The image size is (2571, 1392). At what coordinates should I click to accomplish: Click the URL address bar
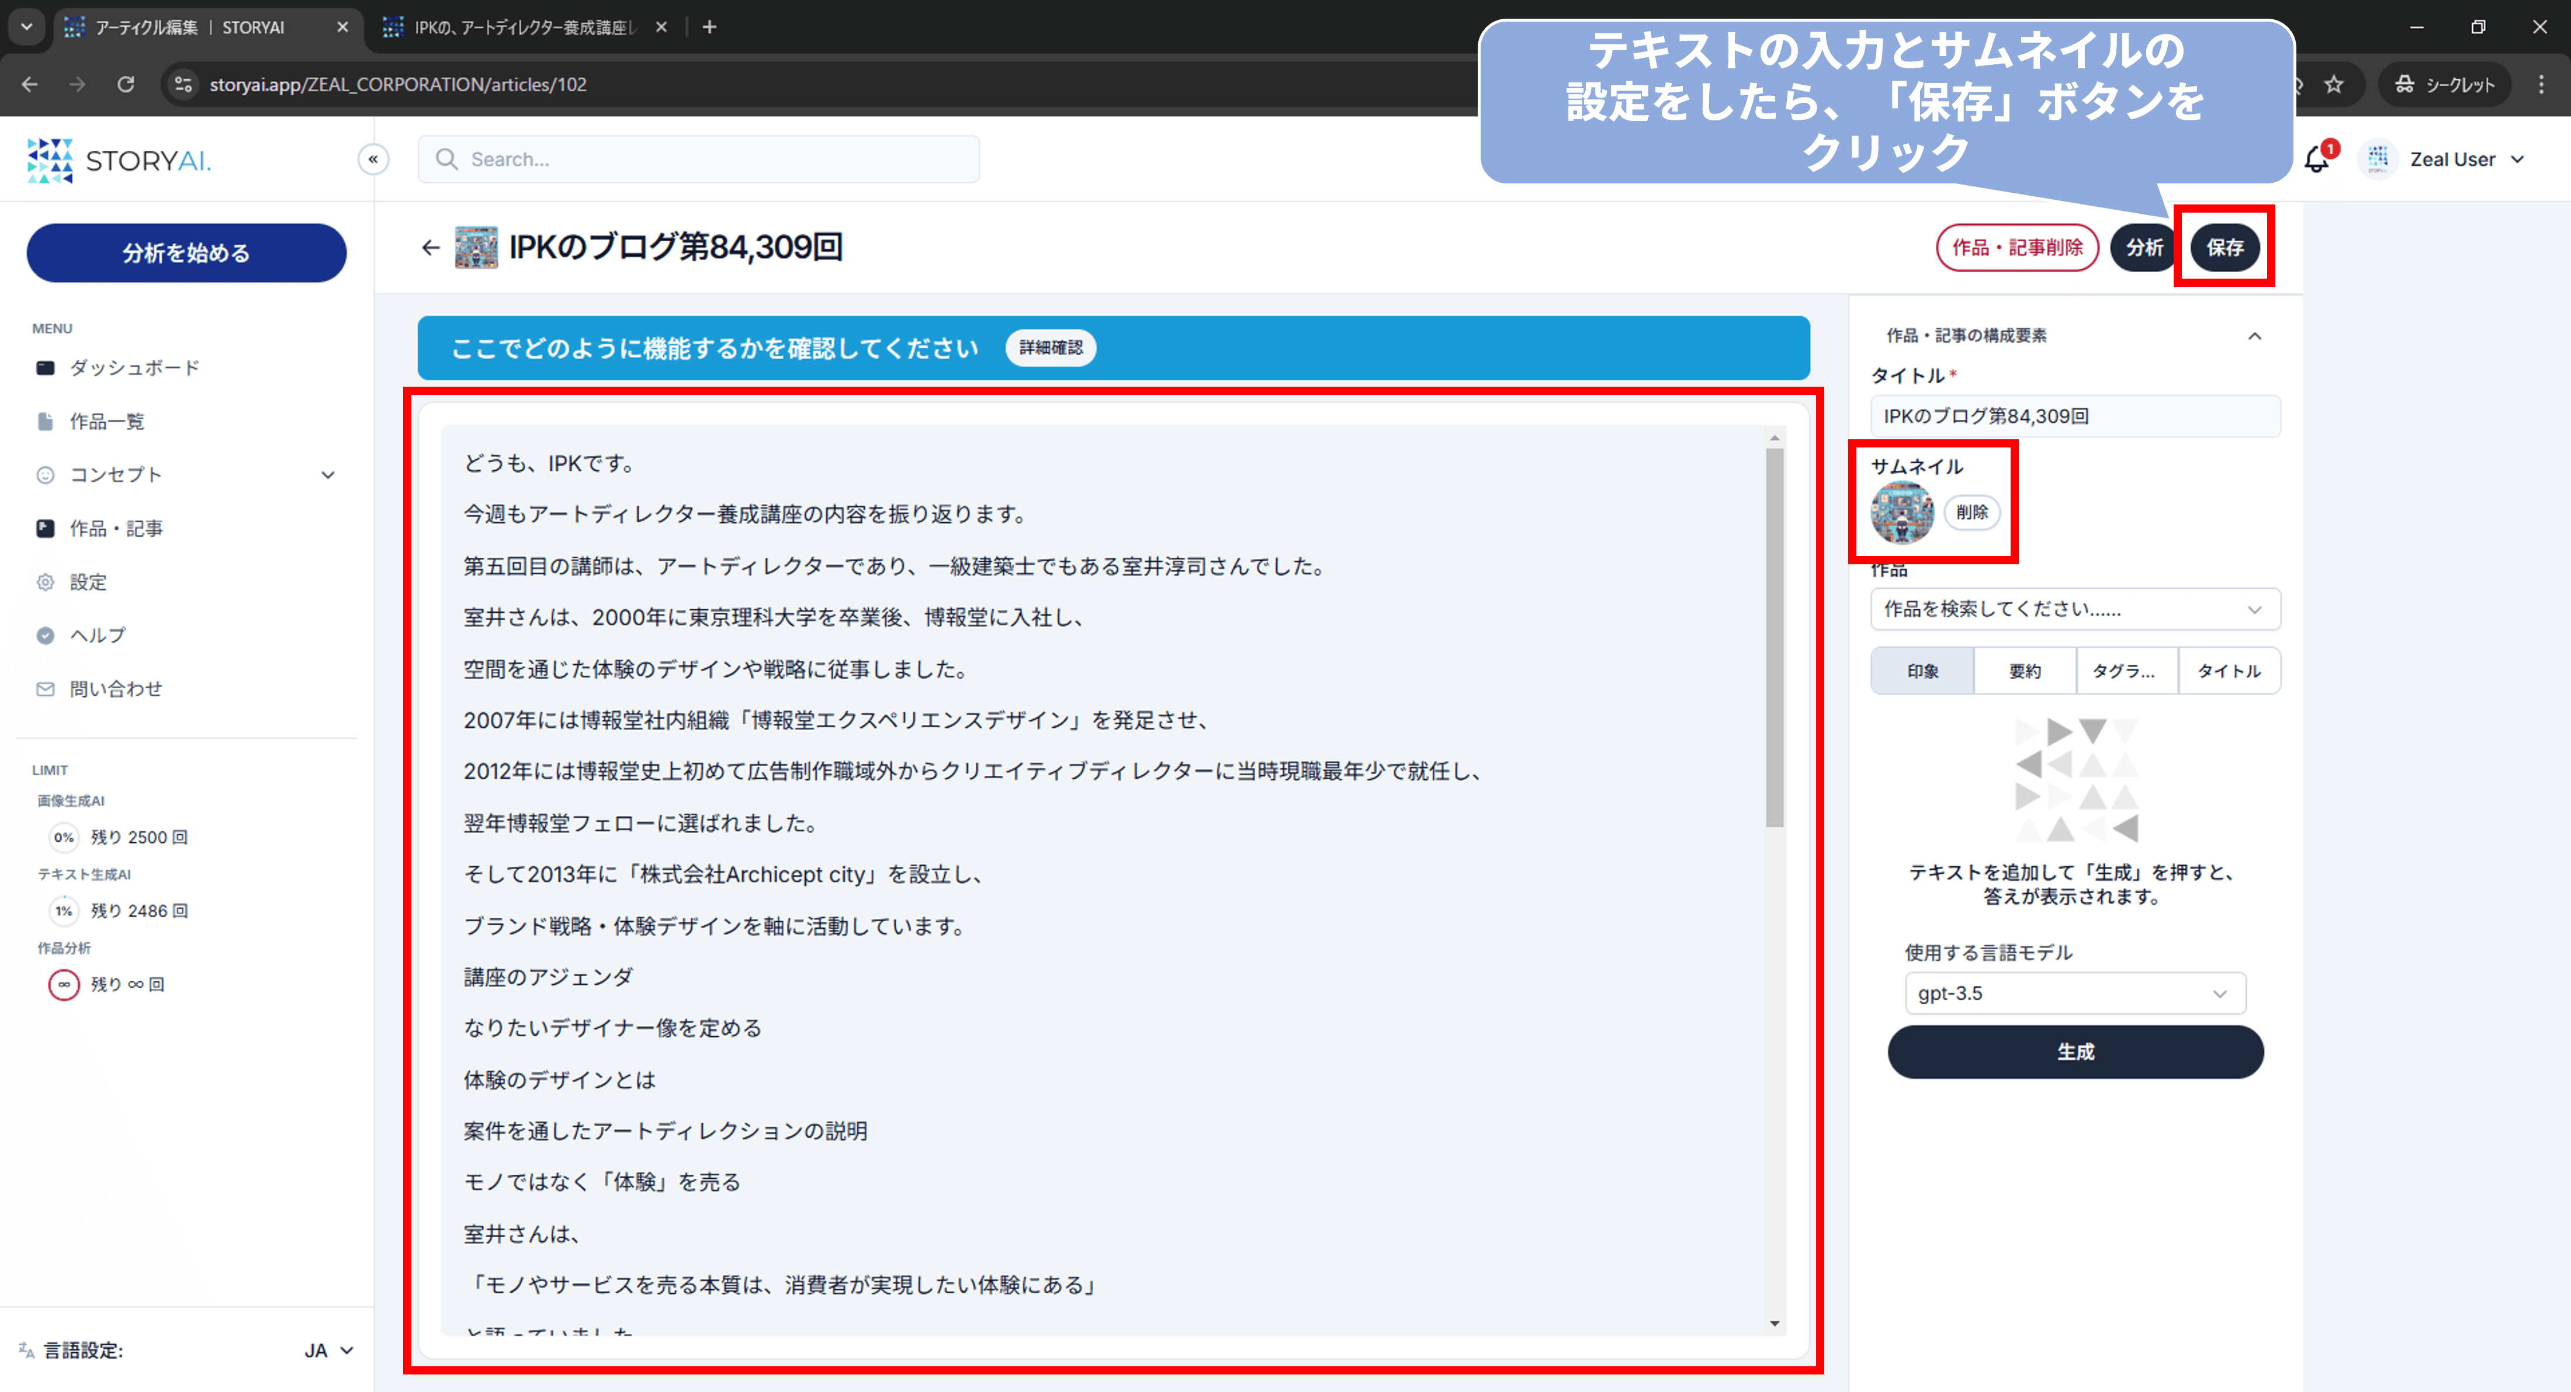(819, 85)
